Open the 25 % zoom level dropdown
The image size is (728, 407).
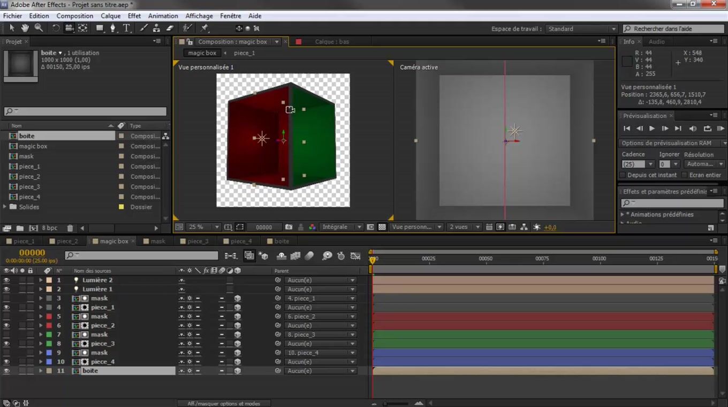click(x=203, y=227)
